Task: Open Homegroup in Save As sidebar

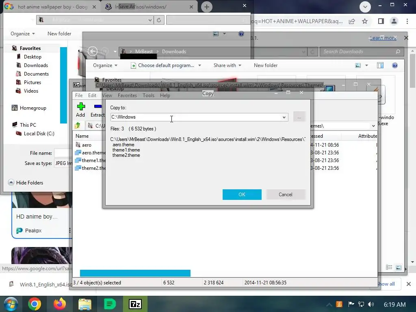Action: [29, 108]
